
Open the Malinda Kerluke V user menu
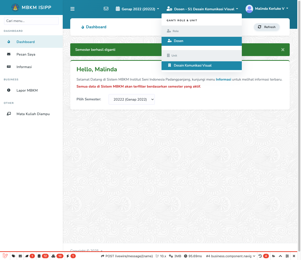267,9
